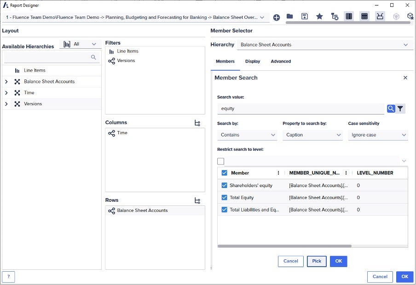Viewport: 416px width, 285px height.
Task: Switch to the Advanced tab
Action: [x=281, y=61]
